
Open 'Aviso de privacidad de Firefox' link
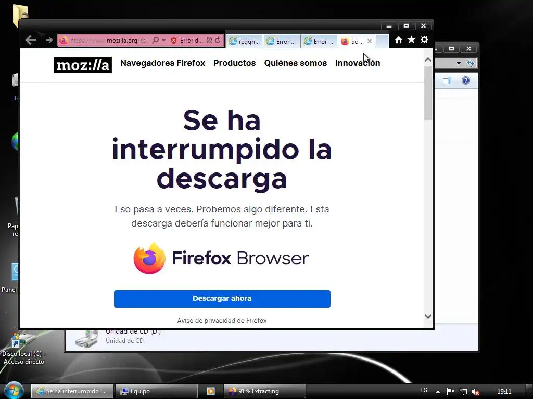tap(222, 320)
